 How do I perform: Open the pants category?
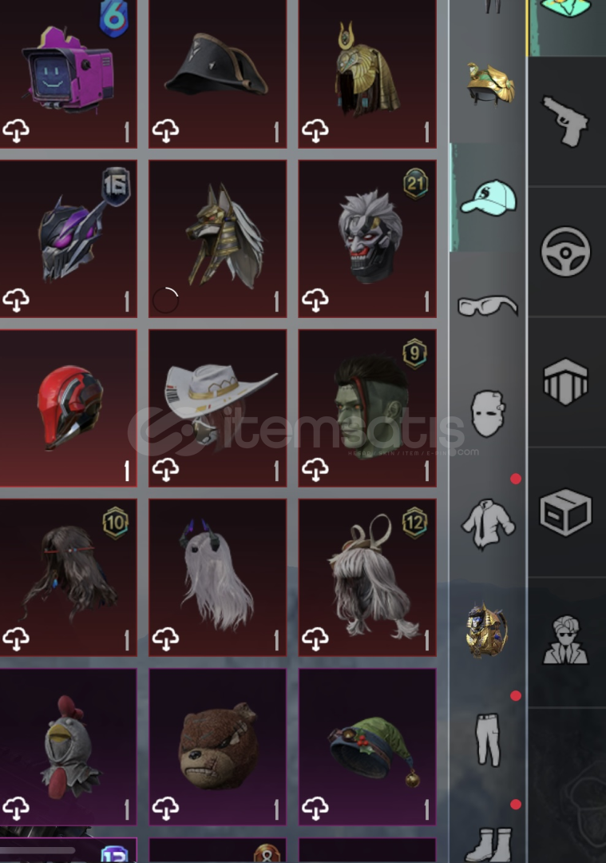[x=489, y=740]
